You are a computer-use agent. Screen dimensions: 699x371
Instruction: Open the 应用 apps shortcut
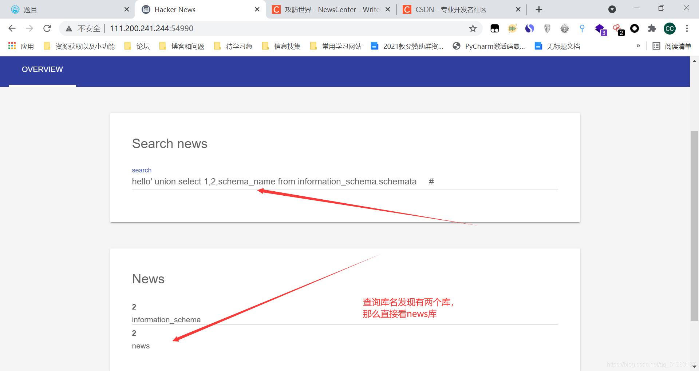pos(21,46)
